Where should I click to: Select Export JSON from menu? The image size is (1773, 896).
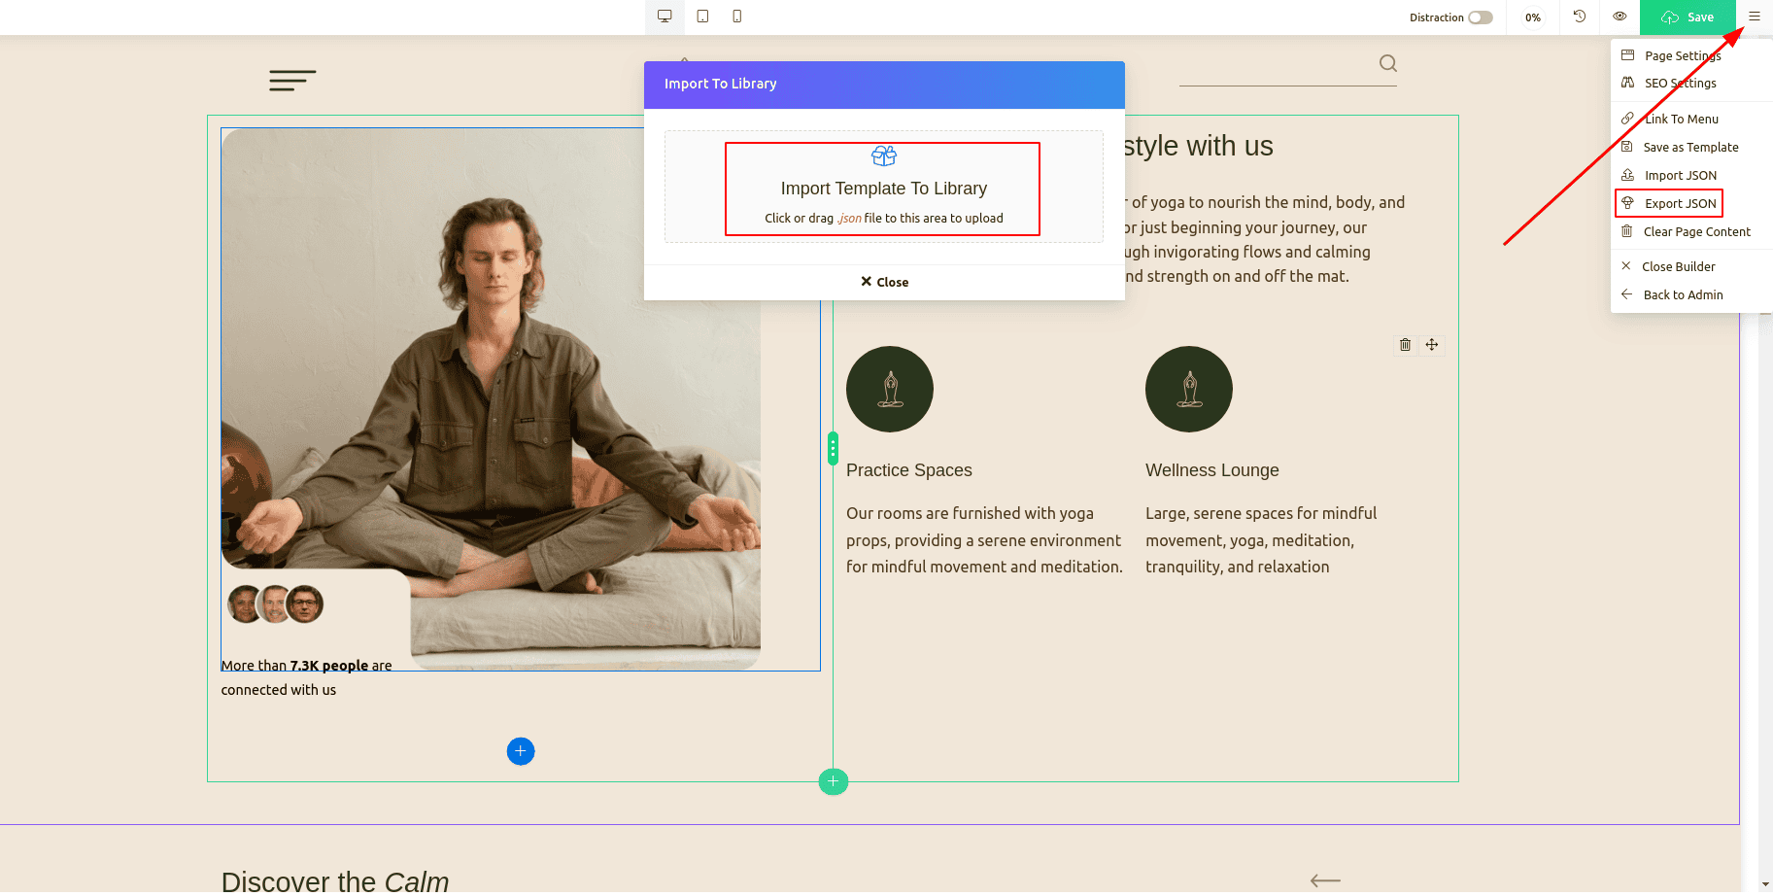[x=1679, y=204]
